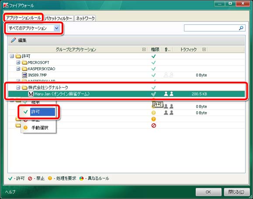Choose 手動選択 in the context menu
The height and width of the screenshot is (199, 253).
(39, 128)
